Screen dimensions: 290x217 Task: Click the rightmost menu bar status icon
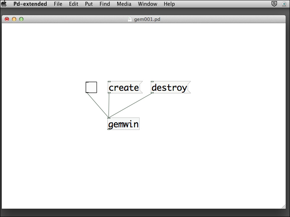[x=284, y=4]
